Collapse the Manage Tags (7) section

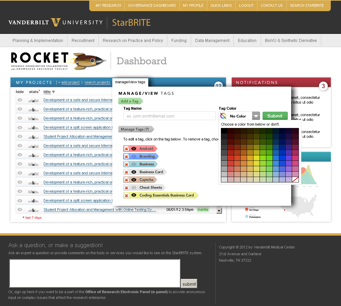coord(135,129)
